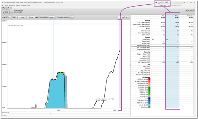198x119 pixels.
Task: Click the Total Max Capacity label on the chart
Action: tap(15, 25)
